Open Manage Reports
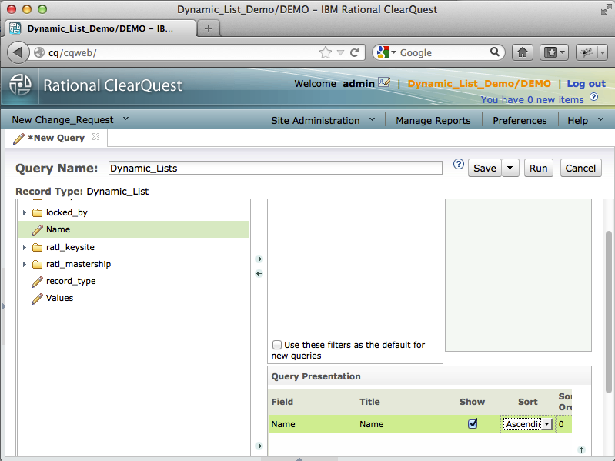The image size is (615, 461). tap(433, 120)
